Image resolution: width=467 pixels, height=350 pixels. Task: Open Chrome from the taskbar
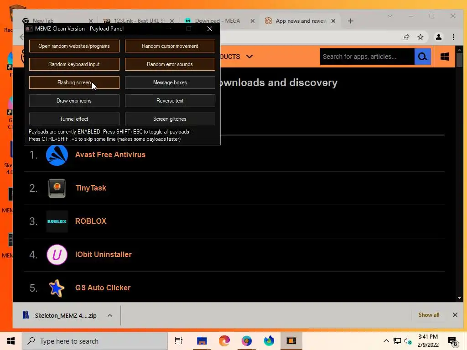tap(247, 341)
